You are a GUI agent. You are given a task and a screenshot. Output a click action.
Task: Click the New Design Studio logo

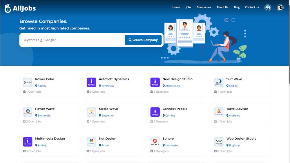tap(155, 82)
